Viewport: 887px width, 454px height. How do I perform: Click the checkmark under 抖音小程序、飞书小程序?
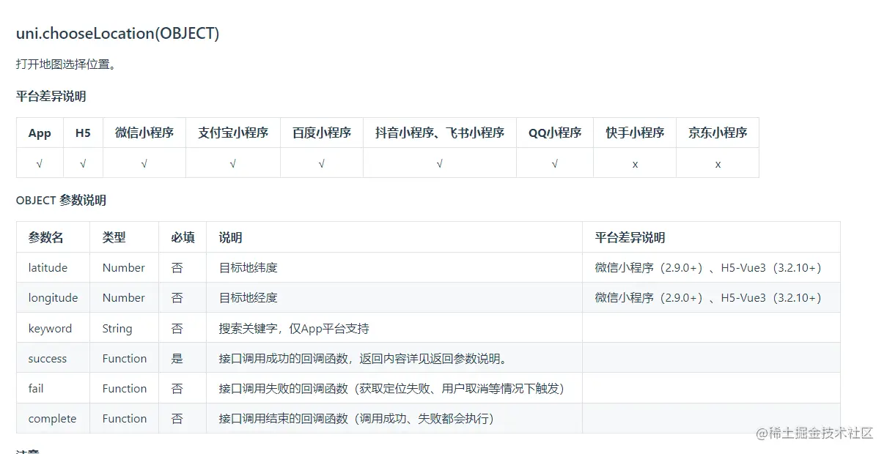click(x=440, y=164)
